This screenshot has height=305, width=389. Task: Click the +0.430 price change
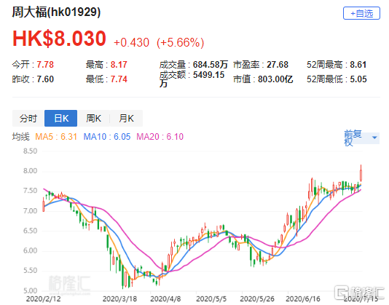[x=131, y=42]
